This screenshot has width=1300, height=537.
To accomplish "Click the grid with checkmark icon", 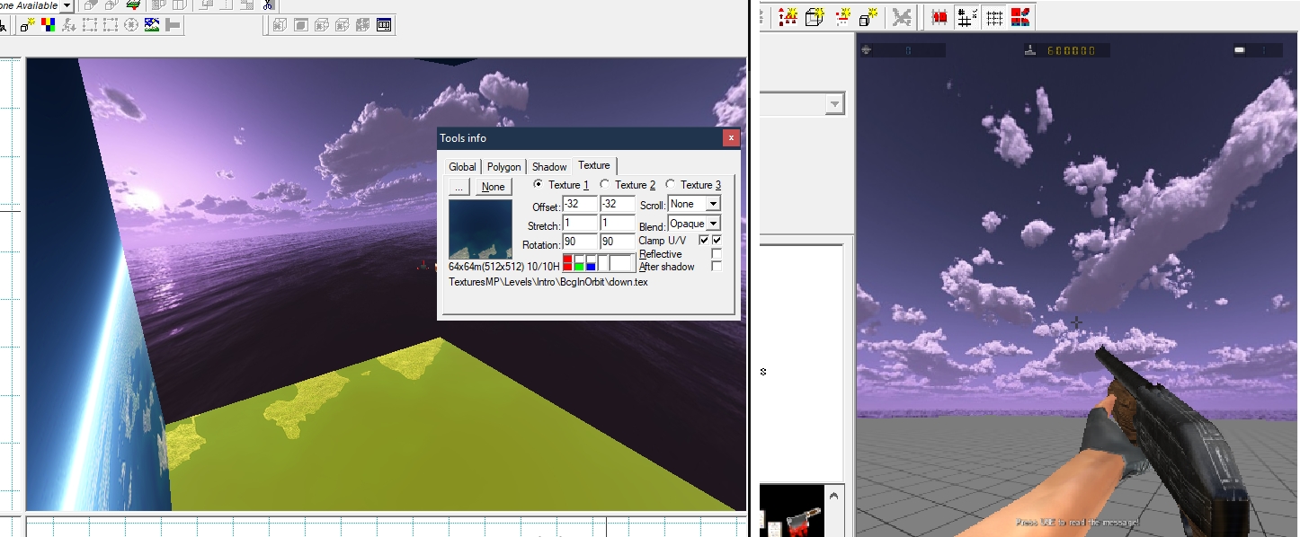I will pos(967,17).
